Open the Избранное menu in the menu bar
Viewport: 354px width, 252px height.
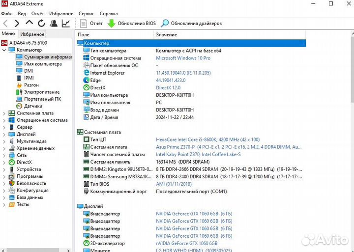[x=61, y=14]
